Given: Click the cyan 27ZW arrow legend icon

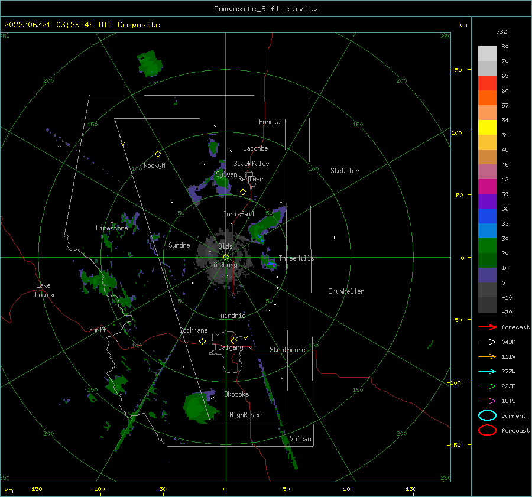Looking at the screenshot, I should point(487,372).
